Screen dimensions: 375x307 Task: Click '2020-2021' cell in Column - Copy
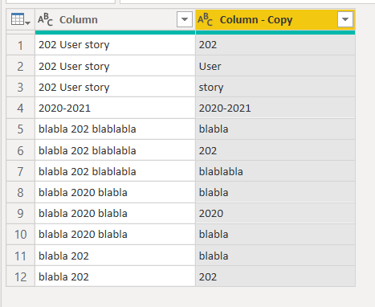[x=275, y=108]
